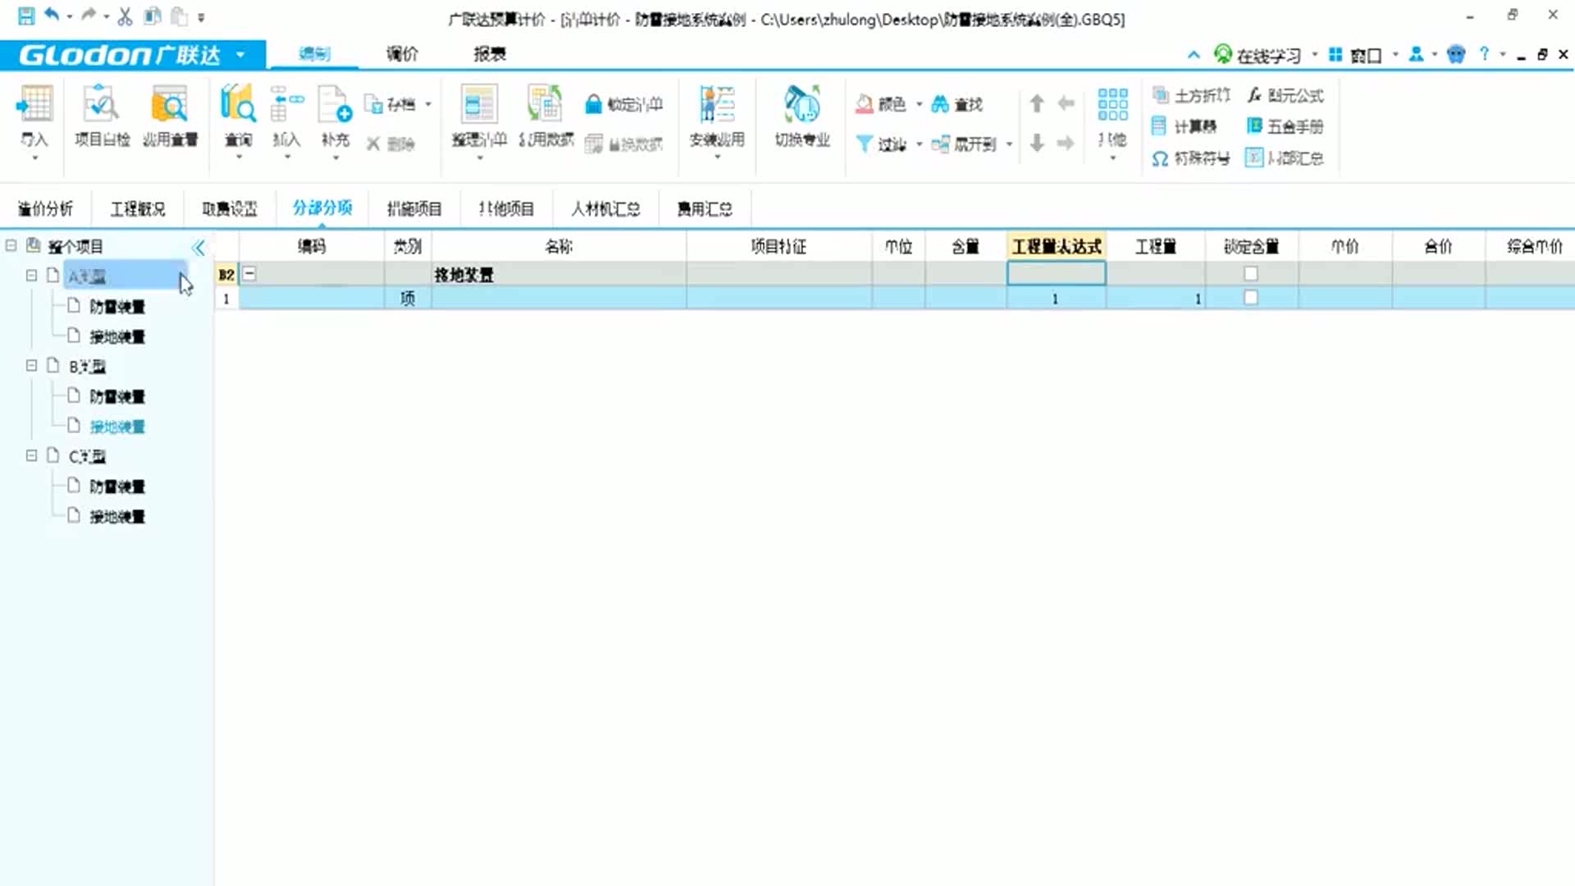1575x886 pixels.
Task: Open the 工程概况 tab
Action: pos(138,209)
